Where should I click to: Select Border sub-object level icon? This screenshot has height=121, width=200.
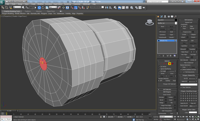coord(167,64)
